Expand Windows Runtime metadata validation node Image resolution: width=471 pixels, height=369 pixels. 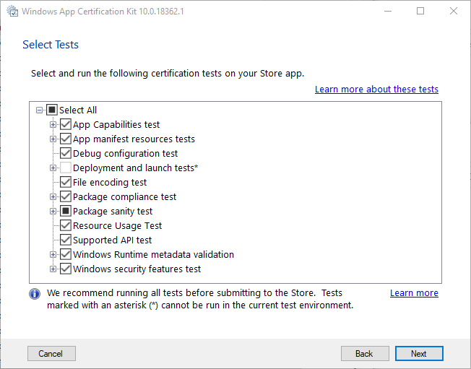[x=53, y=254]
